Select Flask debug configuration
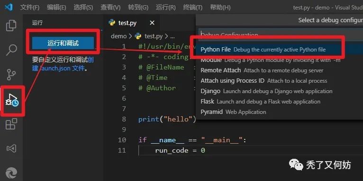 pos(280,102)
